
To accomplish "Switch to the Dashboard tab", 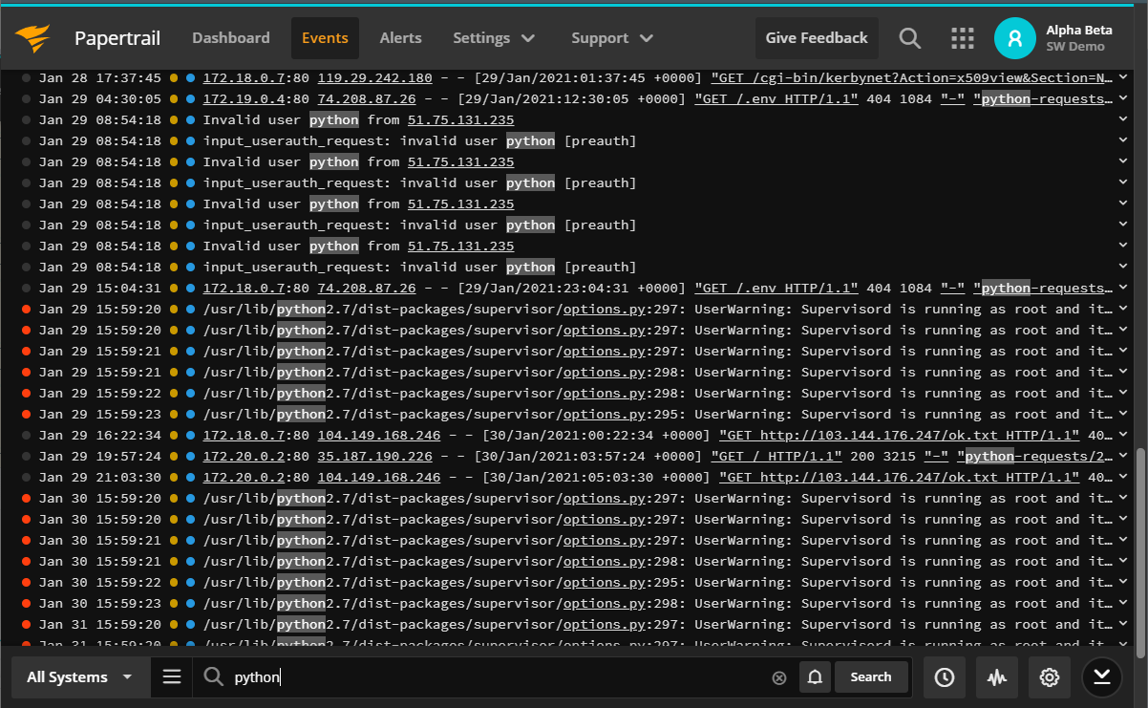I will 230,38.
